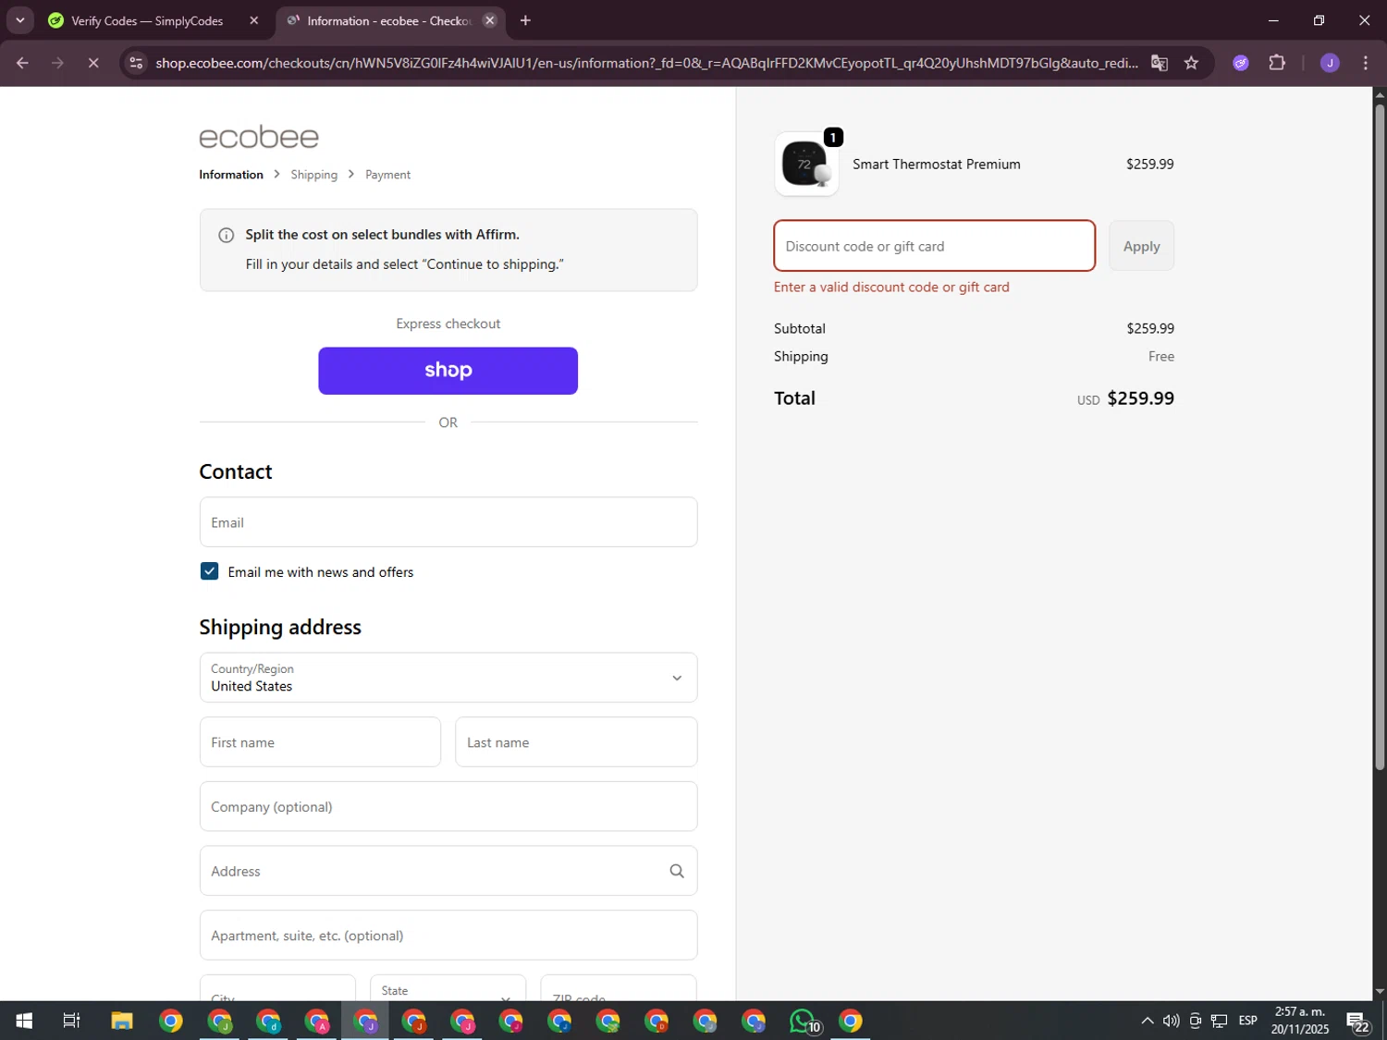
Task: Open WhatsApp from the taskbar
Action: click(803, 1021)
